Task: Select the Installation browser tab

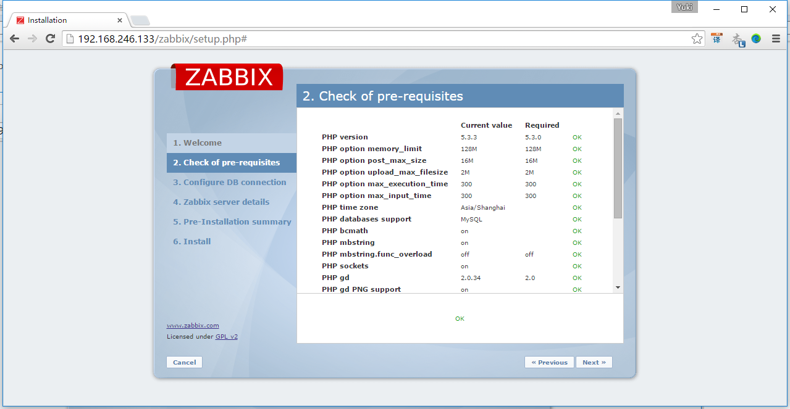Action: [68, 20]
